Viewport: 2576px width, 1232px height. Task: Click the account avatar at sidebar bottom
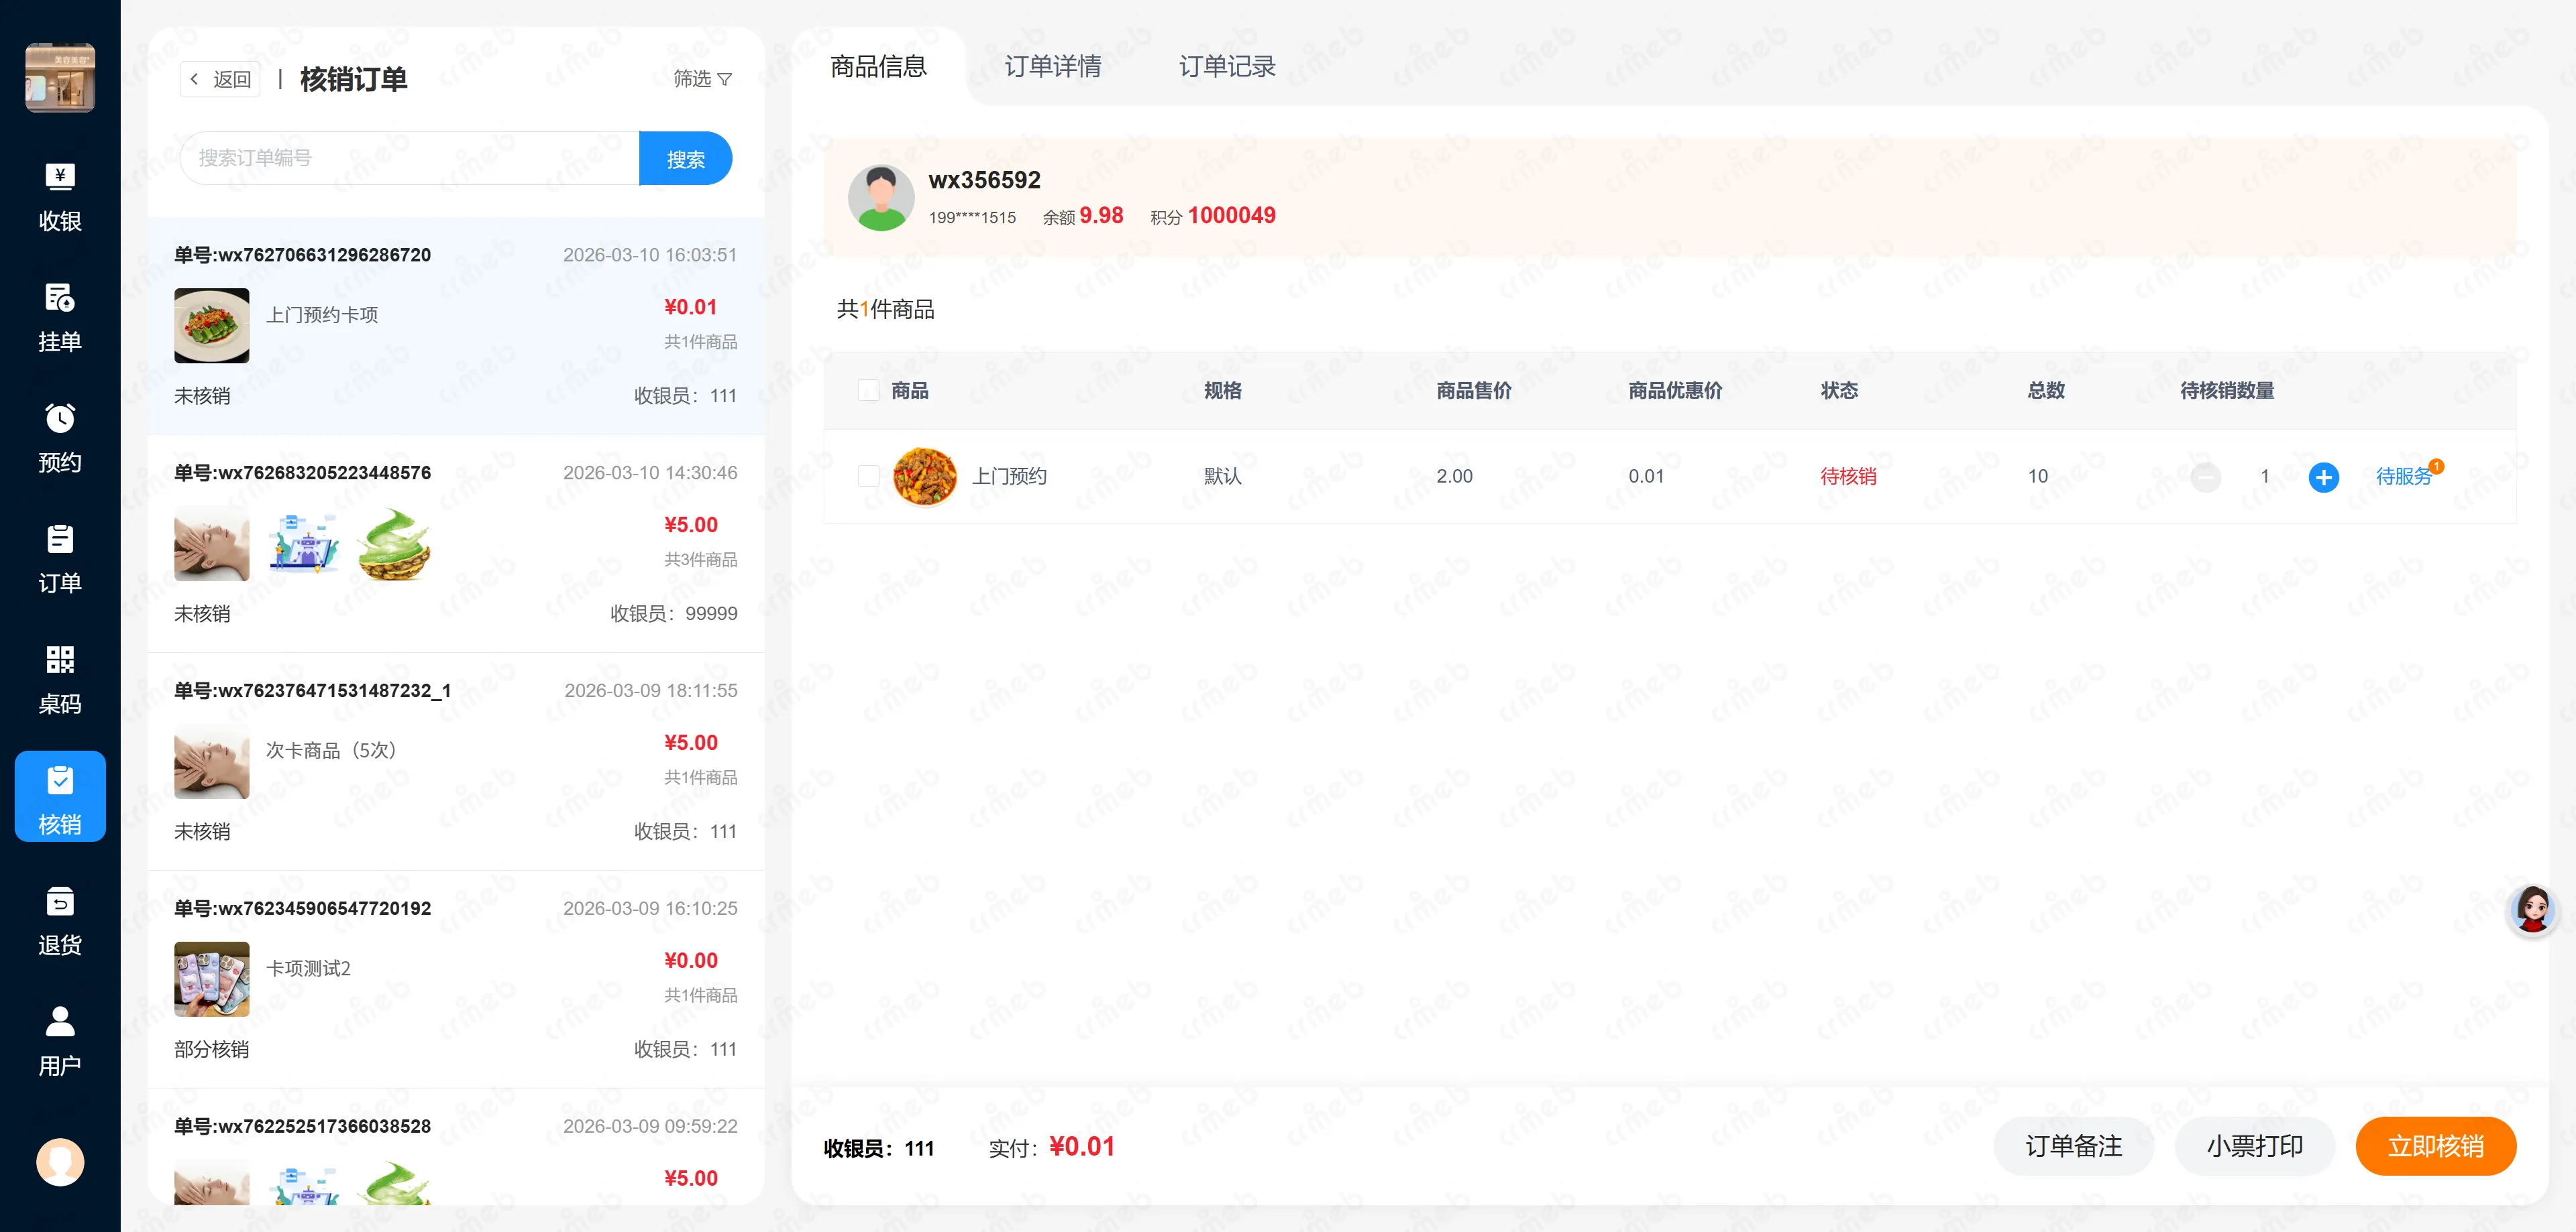tap(60, 1162)
